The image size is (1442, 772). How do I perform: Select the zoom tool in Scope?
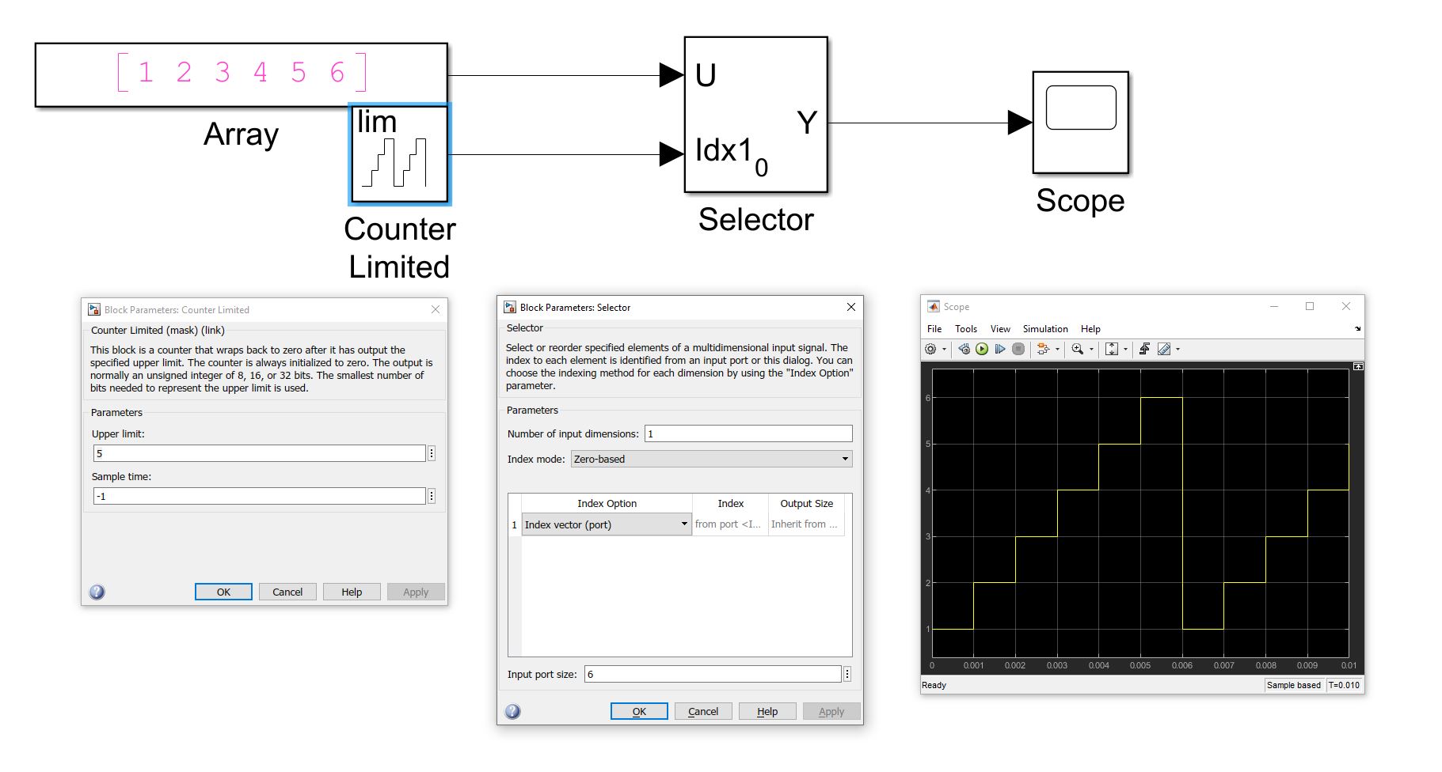[x=1077, y=349]
